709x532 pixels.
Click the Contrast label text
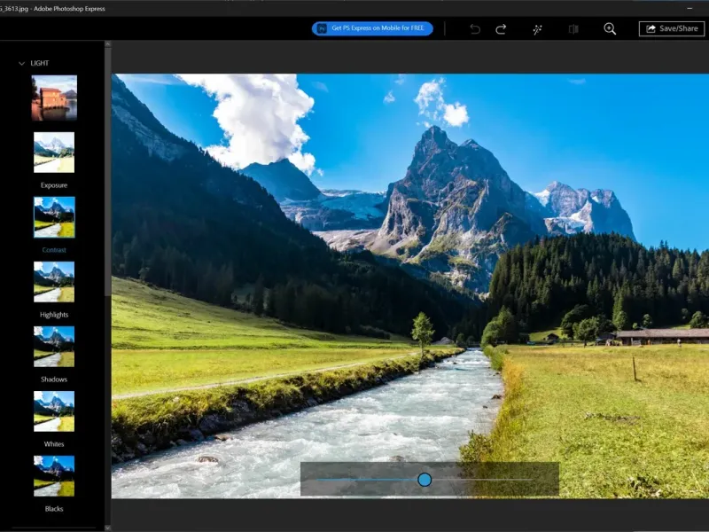click(x=54, y=250)
